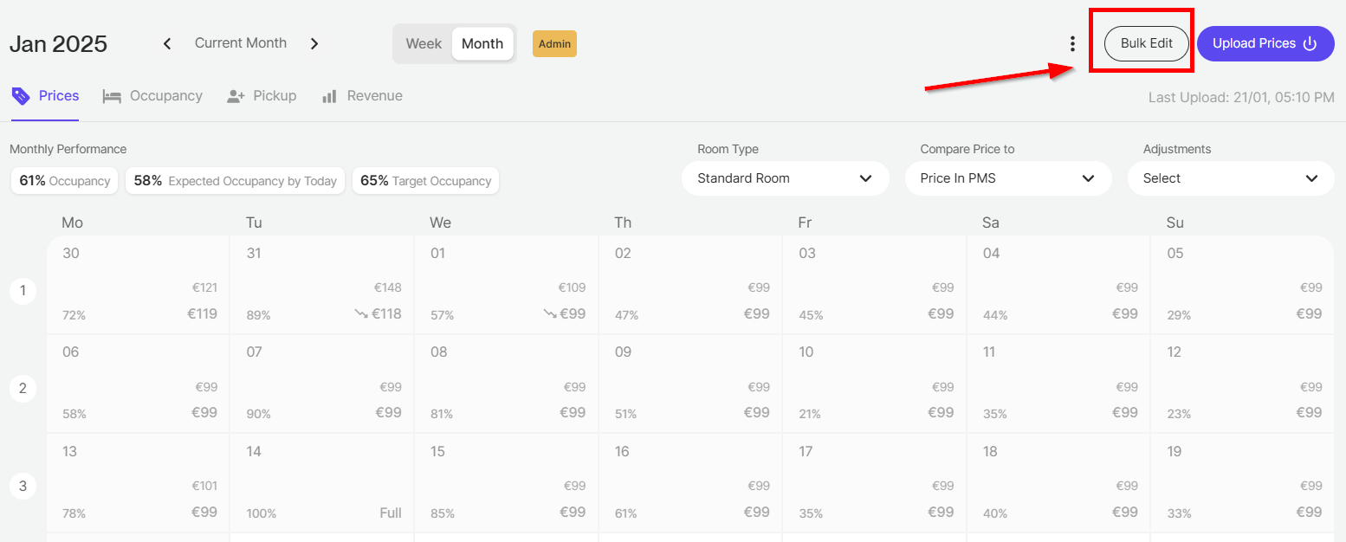Click the Prices tag icon

pyautogui.click(x=21, y=96)
